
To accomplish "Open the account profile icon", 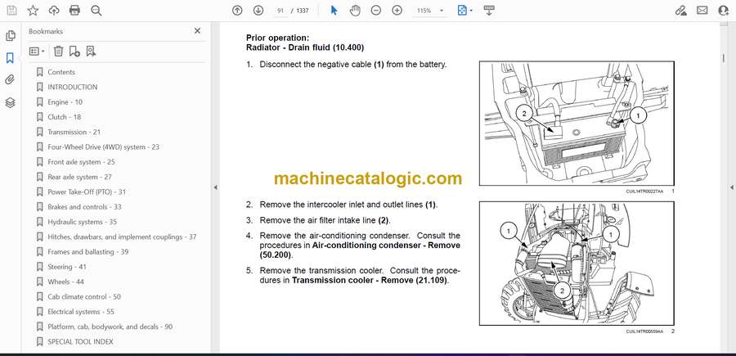I will 724,11.
